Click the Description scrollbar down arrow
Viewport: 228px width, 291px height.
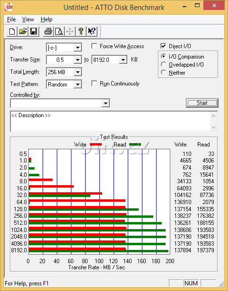214,128
